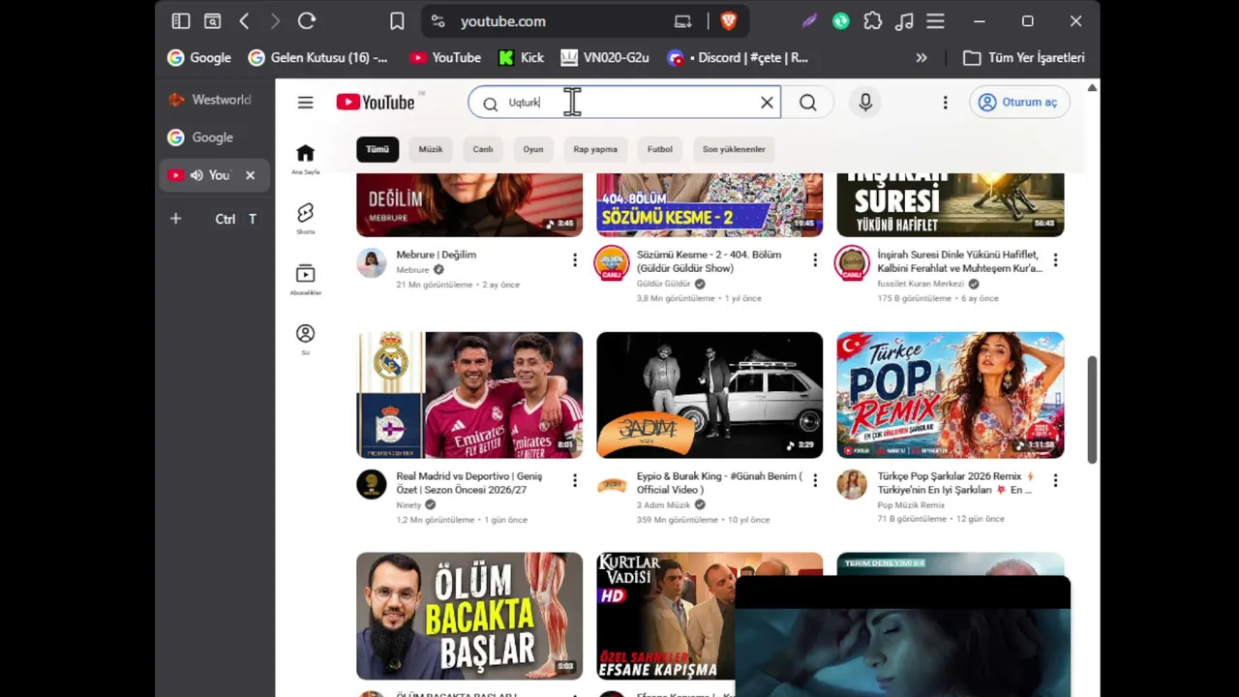
Task: Open the YouTube guide hamburger menu
Action: (x=306, y=103)
